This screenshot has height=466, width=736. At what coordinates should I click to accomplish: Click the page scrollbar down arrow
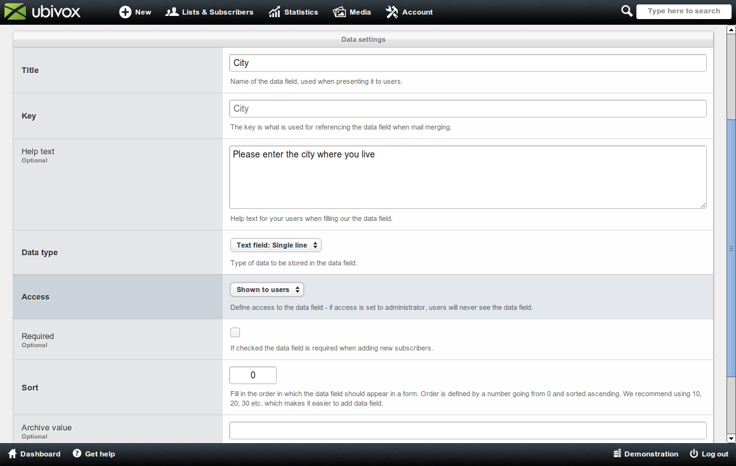[x=731, y=439]
